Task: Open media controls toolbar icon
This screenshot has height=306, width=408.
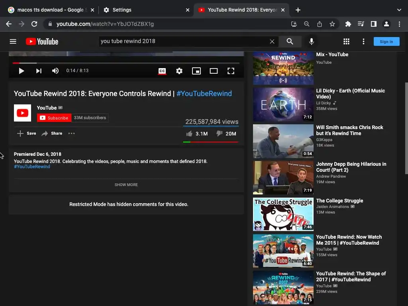Action: point(361,24)
